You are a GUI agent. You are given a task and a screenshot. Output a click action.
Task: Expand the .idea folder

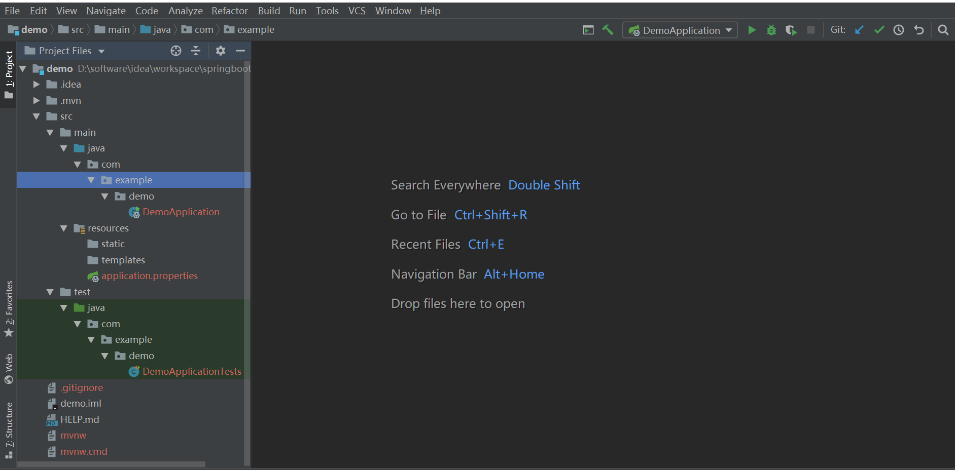pyautogui.click(x=37, y=85)
